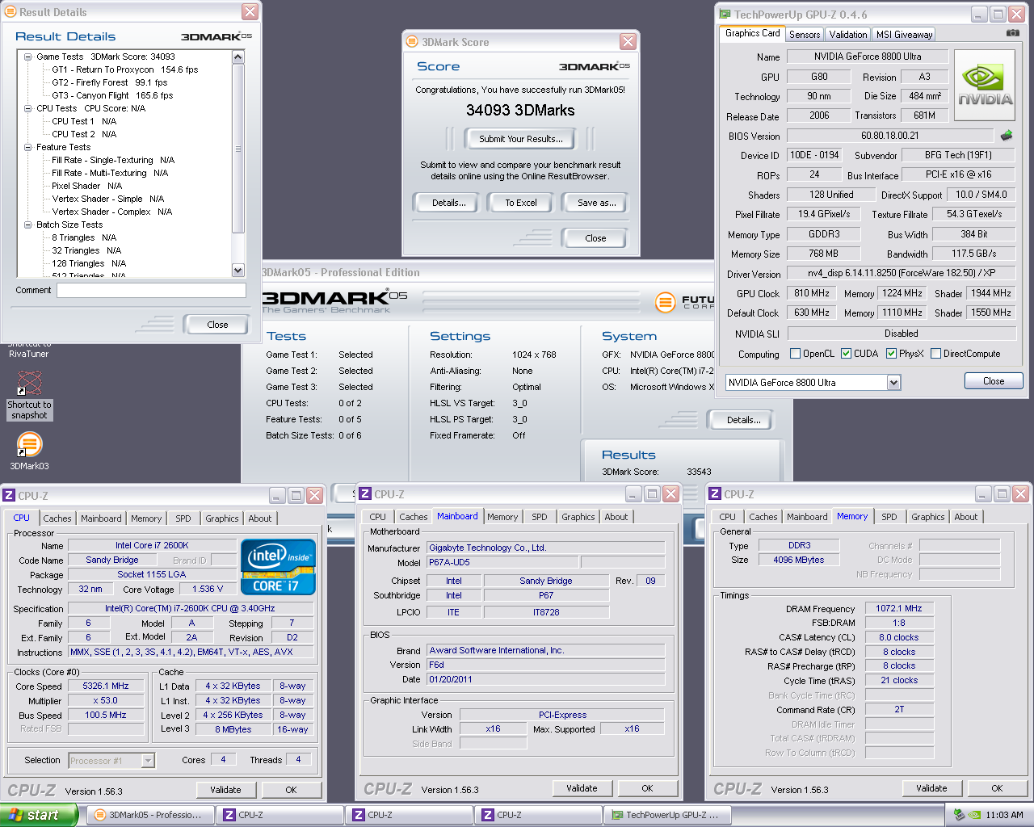The width and height of the screenshot is (1034, 827).
Task: Open the NVIDIA GeForce 8800 Ultra dropdown
Action: (x=893, y=382)
